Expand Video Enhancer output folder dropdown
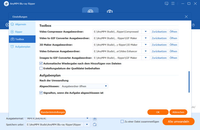This screenshot has width=200, height=130. 146,51
